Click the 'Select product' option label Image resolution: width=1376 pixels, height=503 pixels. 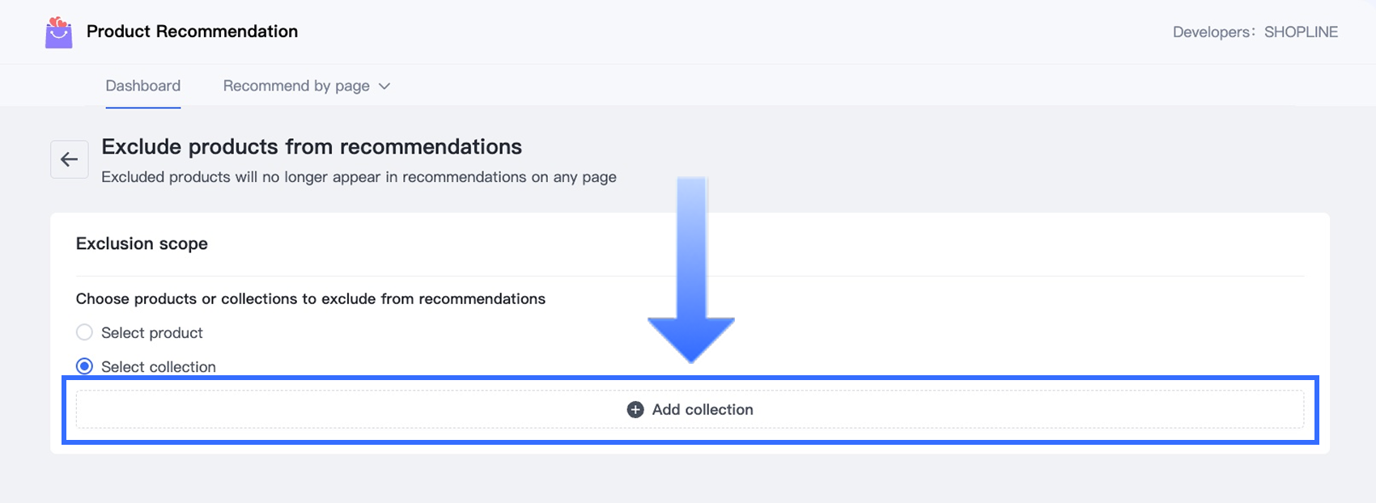152,333
